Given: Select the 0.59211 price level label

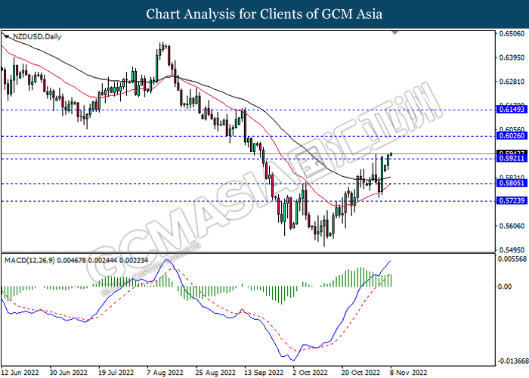Looking at the screenshot, I should click(x=512, y=158).
